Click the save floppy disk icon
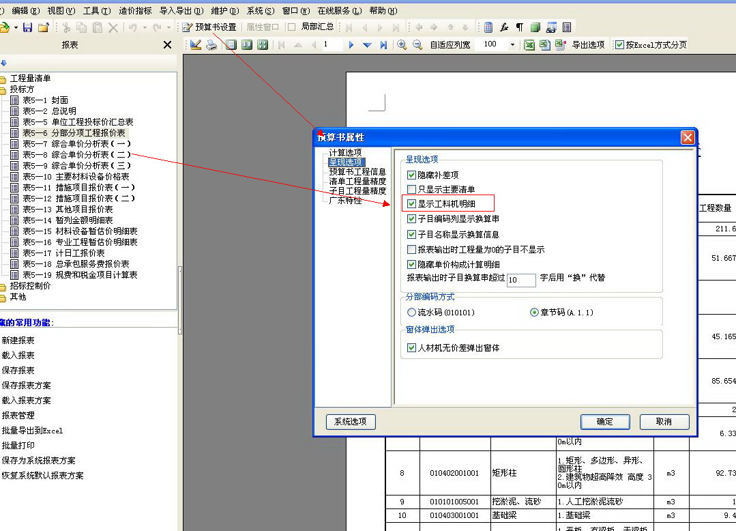This screenshot has width=736, height=531. pos(28,28)
